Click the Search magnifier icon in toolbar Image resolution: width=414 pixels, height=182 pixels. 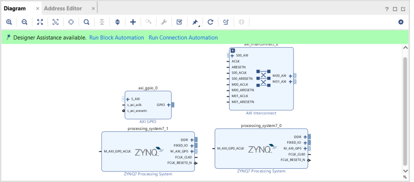coord(86,22)
